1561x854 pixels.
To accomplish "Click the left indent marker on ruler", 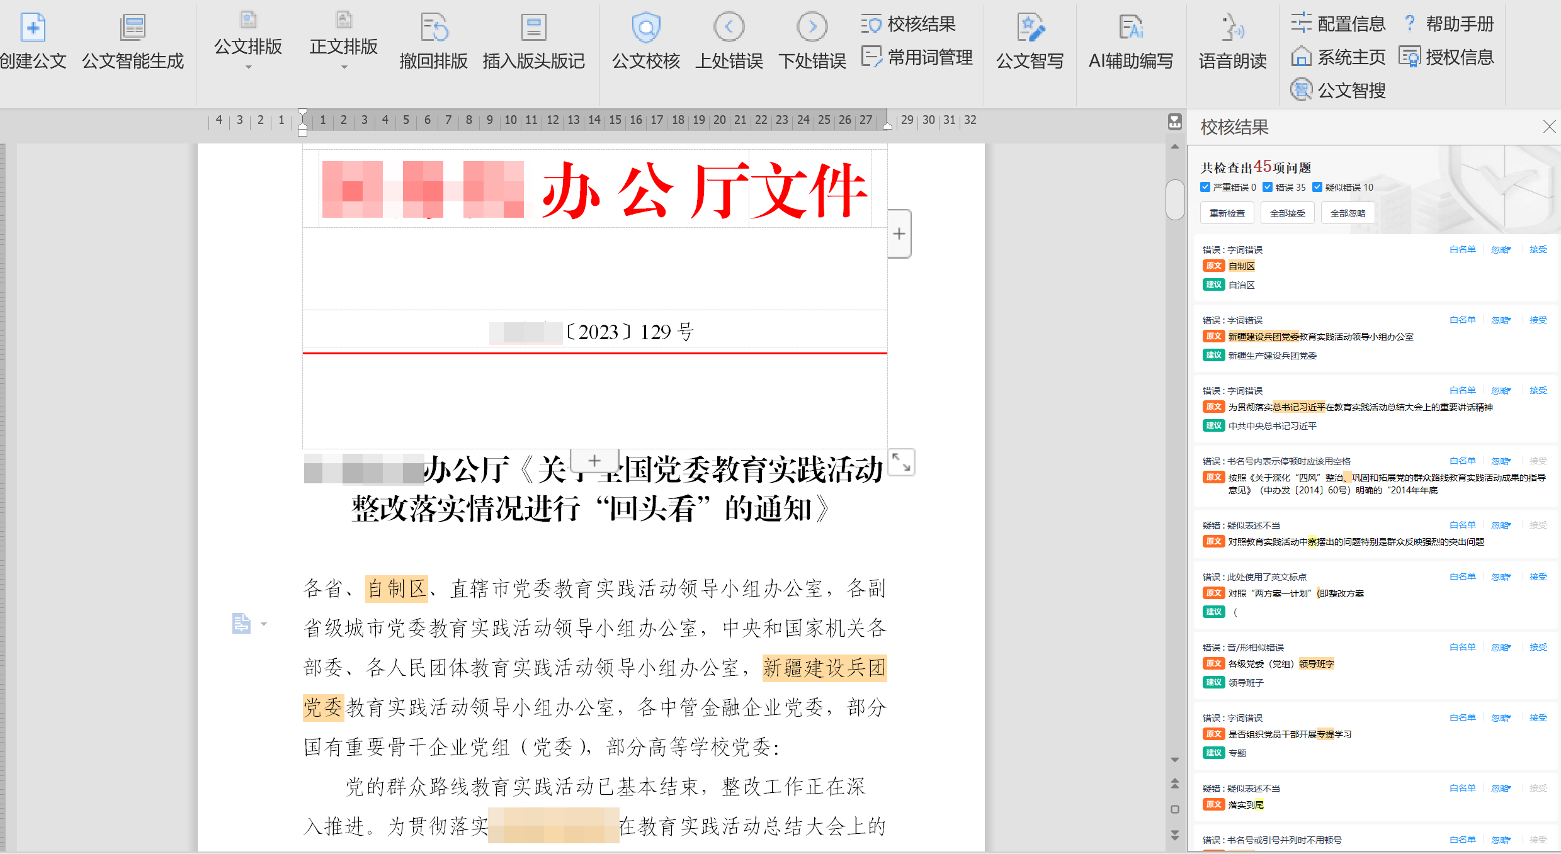I will pos(302,122).
